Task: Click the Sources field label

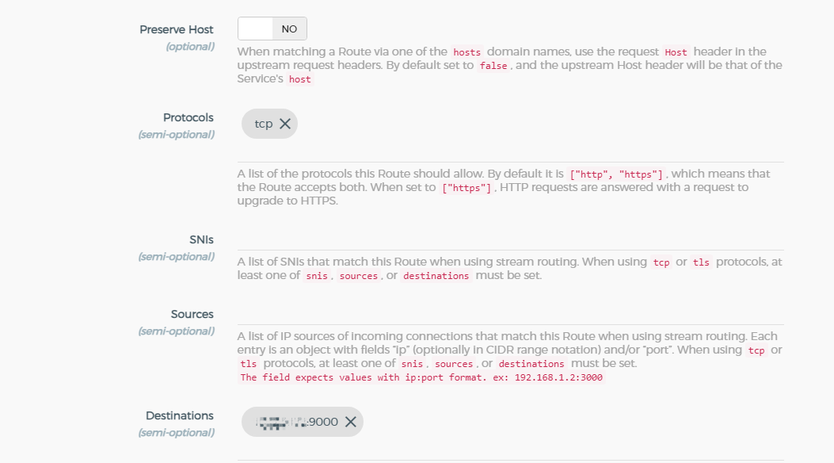Action: (192, 314)
